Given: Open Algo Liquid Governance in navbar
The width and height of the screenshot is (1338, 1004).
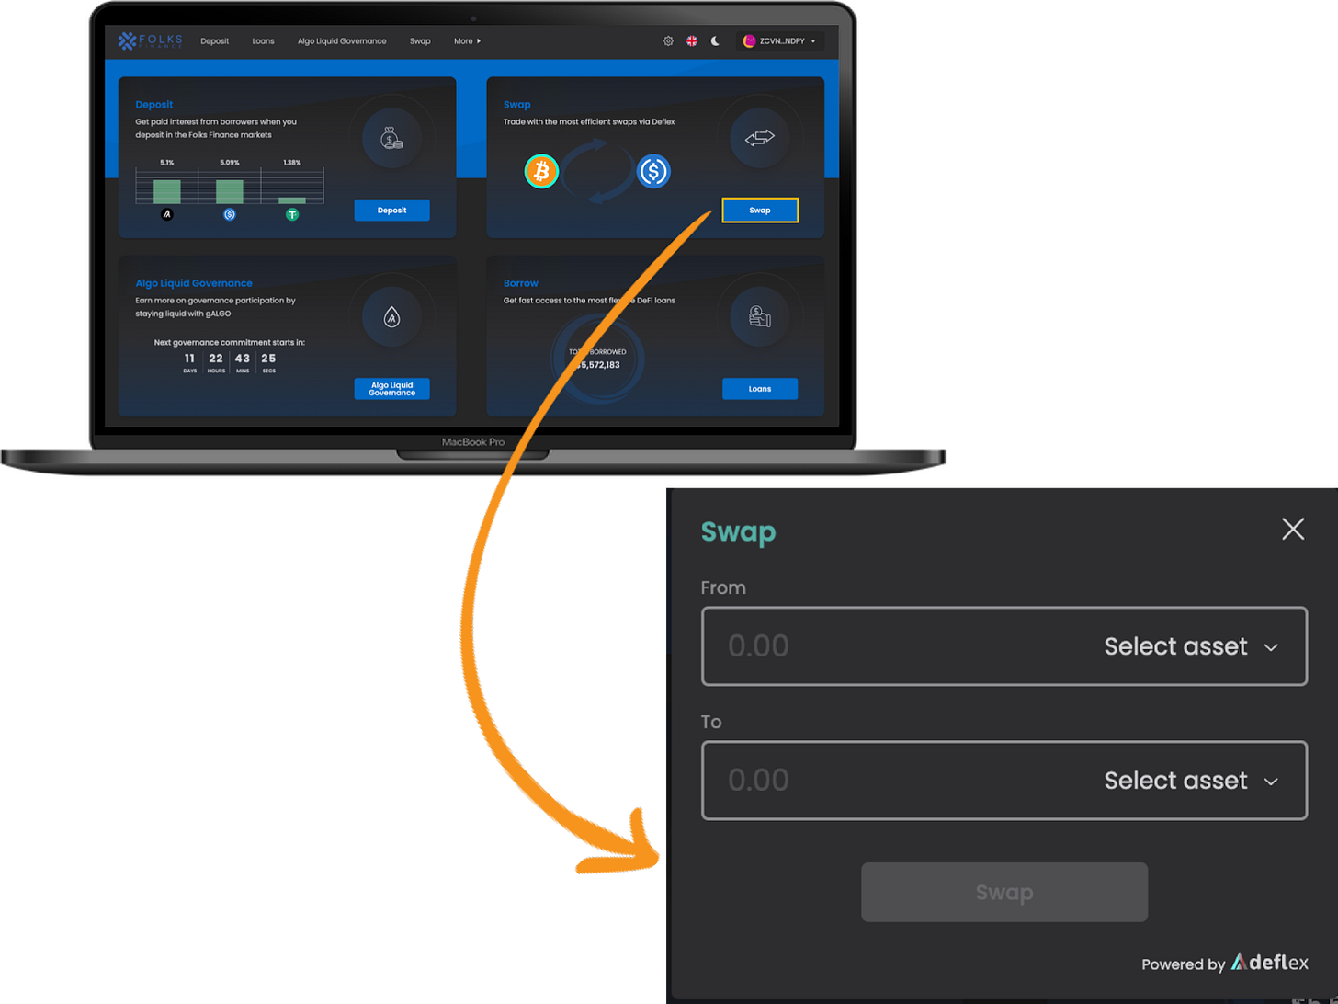Looking at the screenshot, I should (342, 41).
